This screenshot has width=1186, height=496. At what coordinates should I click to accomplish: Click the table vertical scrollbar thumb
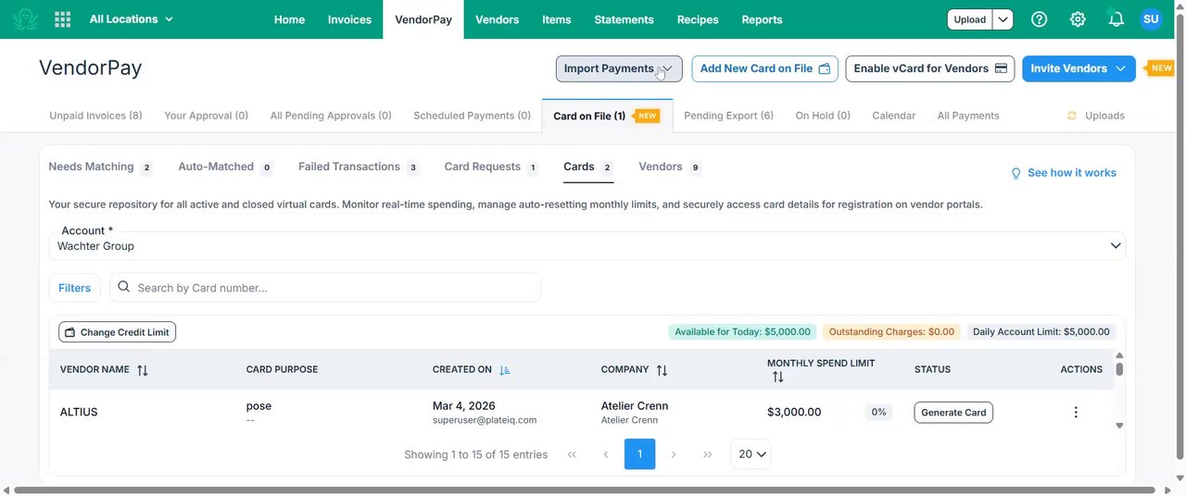click(1119, 368)
